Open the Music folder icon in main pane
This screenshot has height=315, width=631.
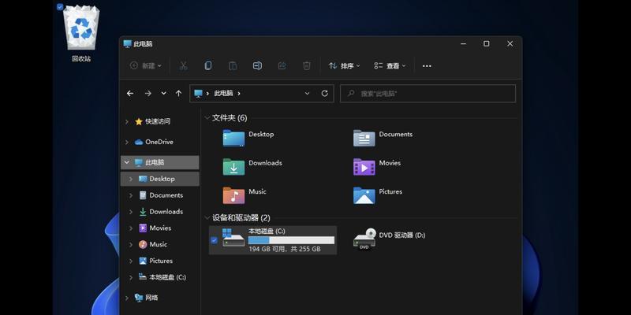[x=233, y=195]
